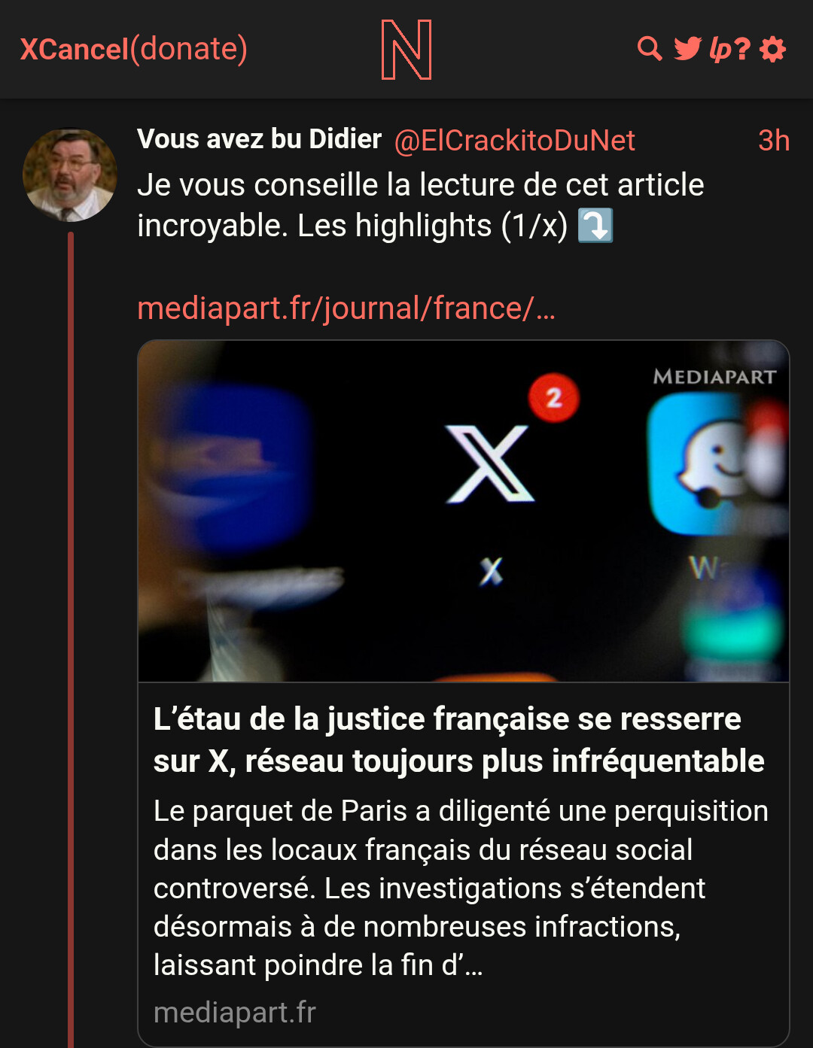Viewport: 813px width, 1048px height.
Task: Click the headline L'étau de la justice française
Action: (459, 740)
